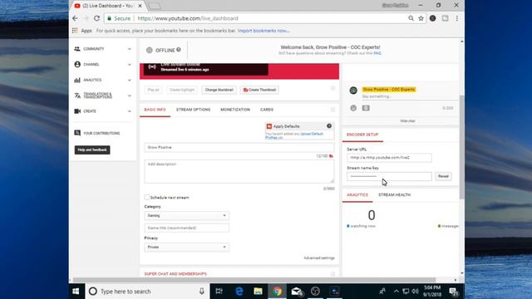Click the Server URL field
This screenshot has width=532, height=299.
(x=389, y=158)
